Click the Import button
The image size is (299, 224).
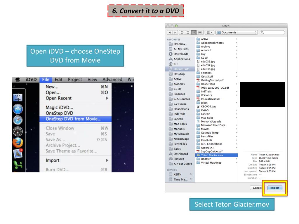click(274, 188)
